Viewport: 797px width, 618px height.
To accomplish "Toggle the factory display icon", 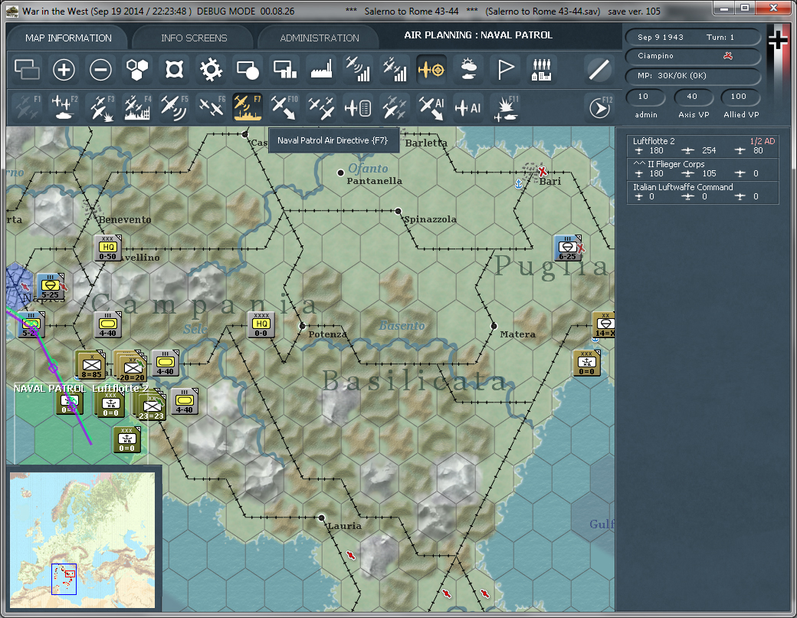I will pyautogui.click(x=321, y=70).
